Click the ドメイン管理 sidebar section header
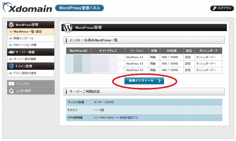236x141 pixels. pos(31,66)
